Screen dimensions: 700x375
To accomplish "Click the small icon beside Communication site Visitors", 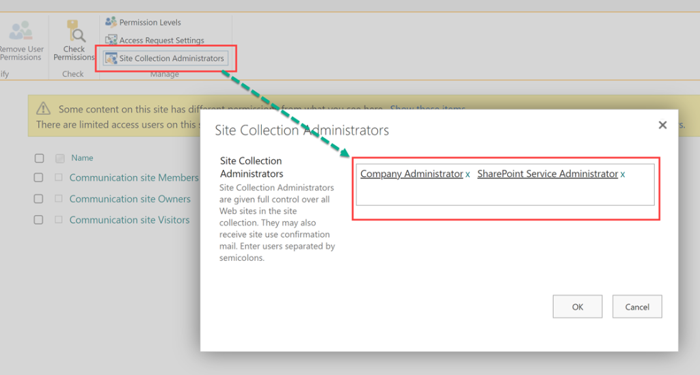I will coord(59,219).
